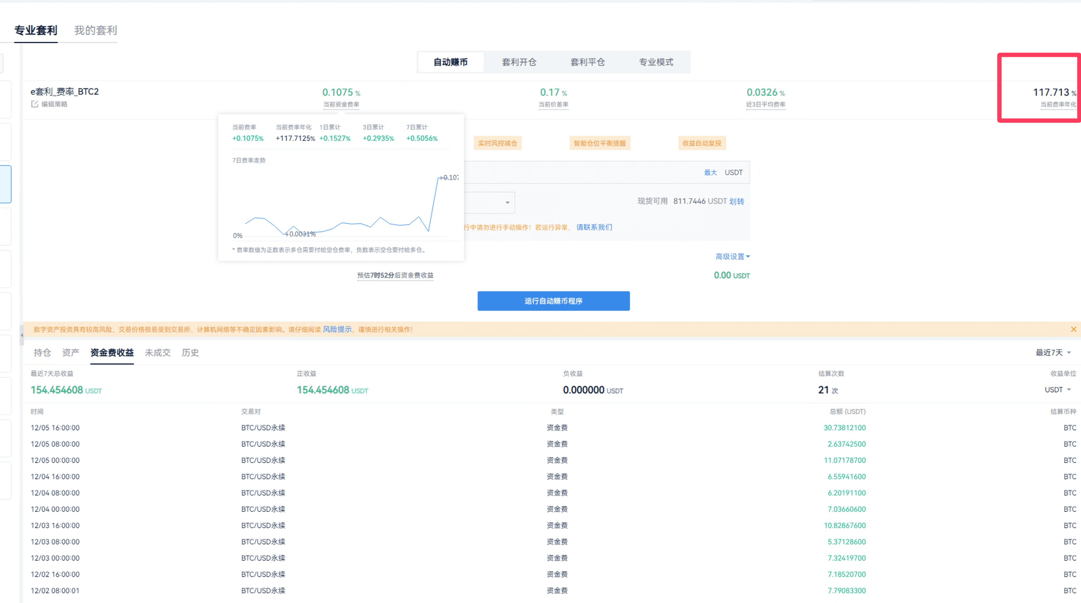Click the 21 次 settlement count

[x=828, y=390]
